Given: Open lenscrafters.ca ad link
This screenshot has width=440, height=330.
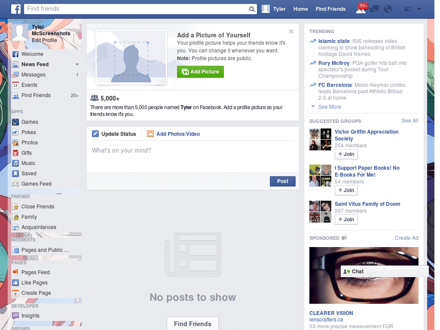Looking at the screenshot, I should pyautogui.click(x=326, y=320).
